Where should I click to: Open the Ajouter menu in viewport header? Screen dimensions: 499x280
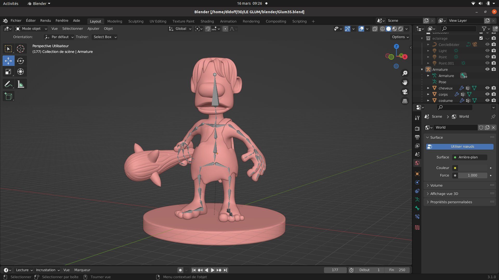(x=93, y=29)
